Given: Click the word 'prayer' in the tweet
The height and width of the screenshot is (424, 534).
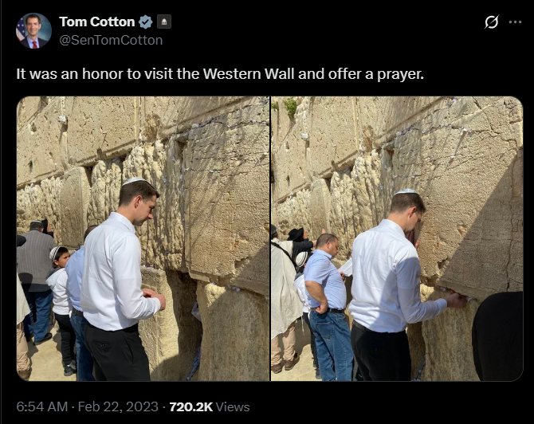Looking at the screenshot, I should click(399, 74).
